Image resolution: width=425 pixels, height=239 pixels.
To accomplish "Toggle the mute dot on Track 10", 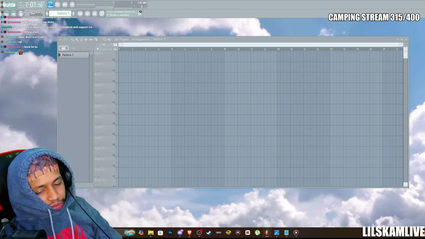I will (114, 155).
